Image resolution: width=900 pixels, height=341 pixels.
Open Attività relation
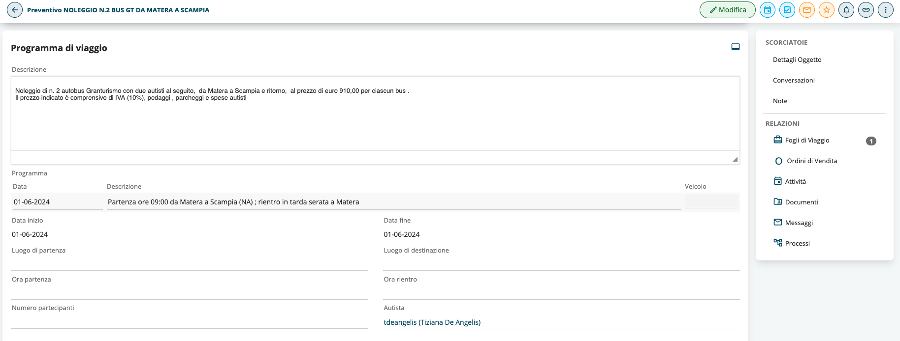pos(796,181)
